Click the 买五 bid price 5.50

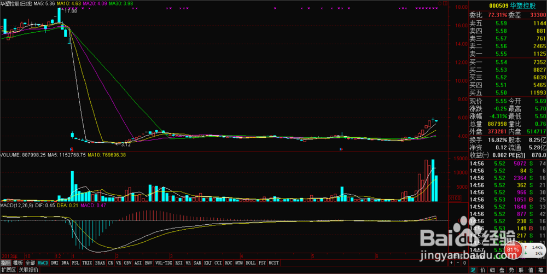click(501, 93)
